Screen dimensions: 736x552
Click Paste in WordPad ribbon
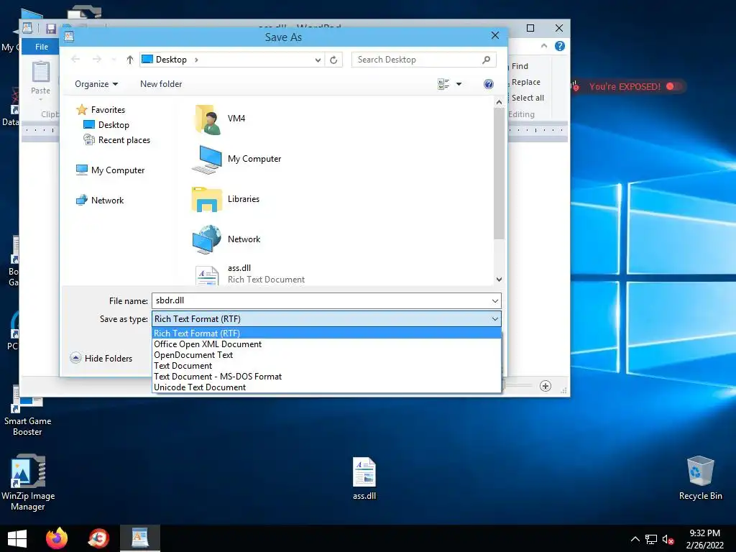40,80
